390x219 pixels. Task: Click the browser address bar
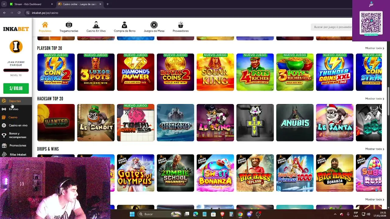(189, 13)
